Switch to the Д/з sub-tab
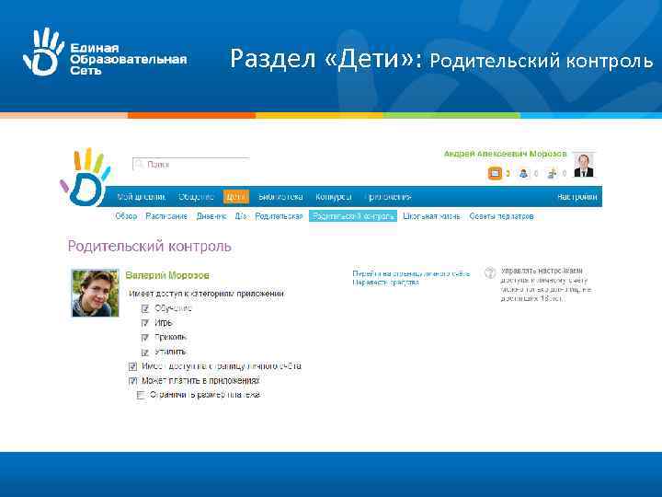662x497 pixels. click(x=240, y=216)
